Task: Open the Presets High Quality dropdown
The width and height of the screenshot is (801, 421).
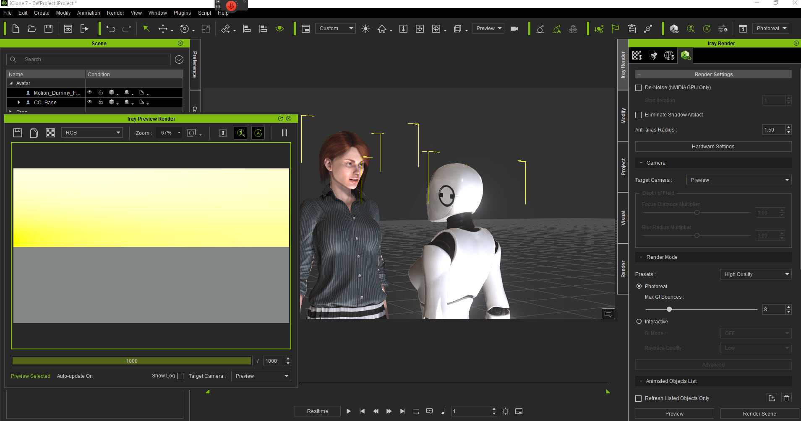Action: coord(756,274)
